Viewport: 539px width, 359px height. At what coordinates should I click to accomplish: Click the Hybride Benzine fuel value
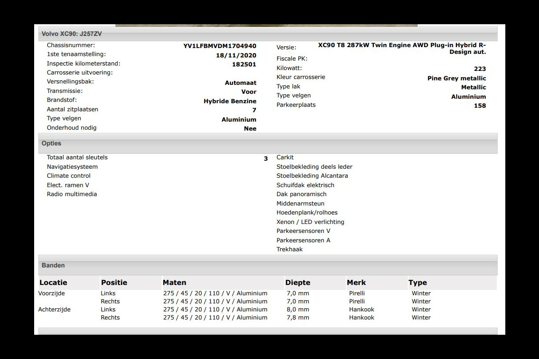[x=230, y=101]
